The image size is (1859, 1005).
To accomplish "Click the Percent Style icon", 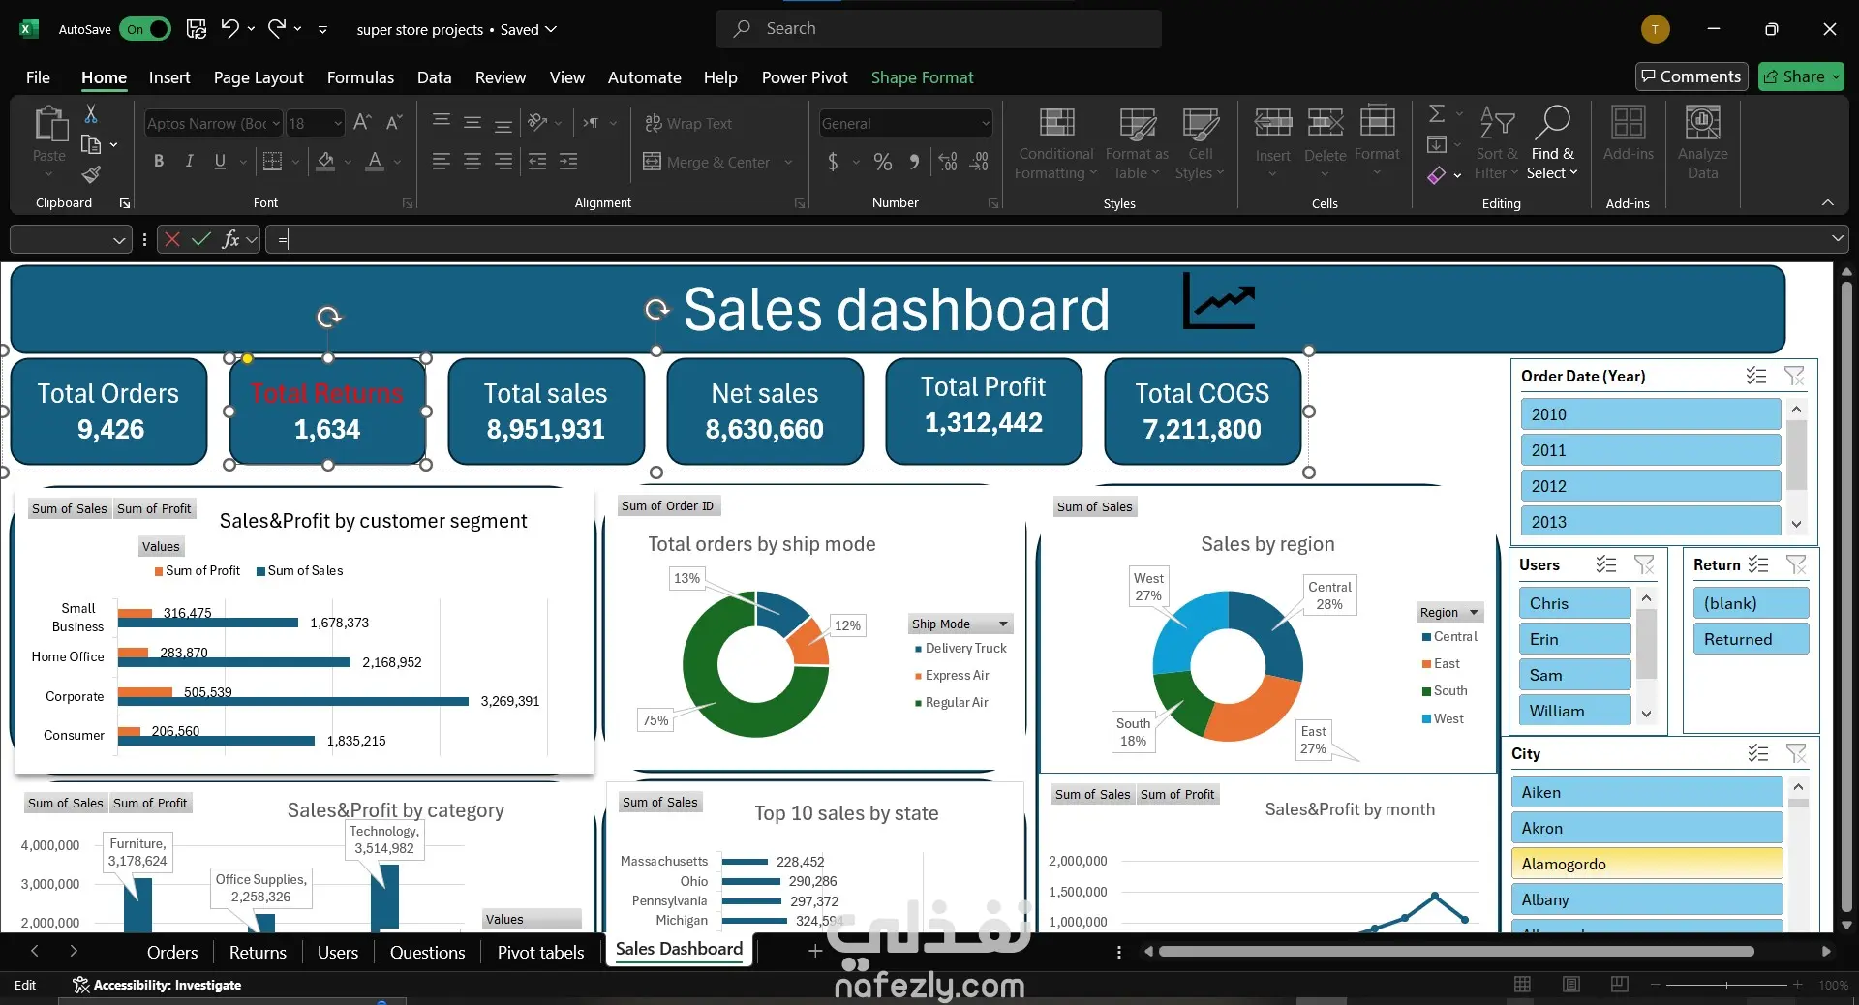I will click(883, 162).
